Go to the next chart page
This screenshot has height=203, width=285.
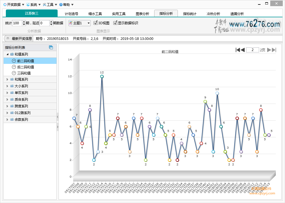pos(269,50)
